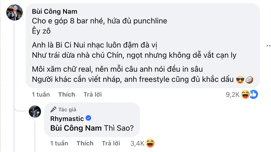Click the Bùi Công Nam commenter name
The width and height of the screenshot is (271, 152).
pyautogui.click(x=55, y=12)
